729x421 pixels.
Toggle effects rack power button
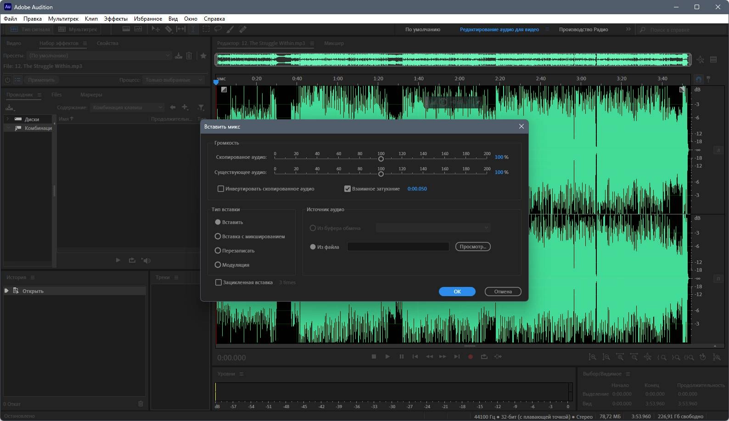[x=7, y=80]
